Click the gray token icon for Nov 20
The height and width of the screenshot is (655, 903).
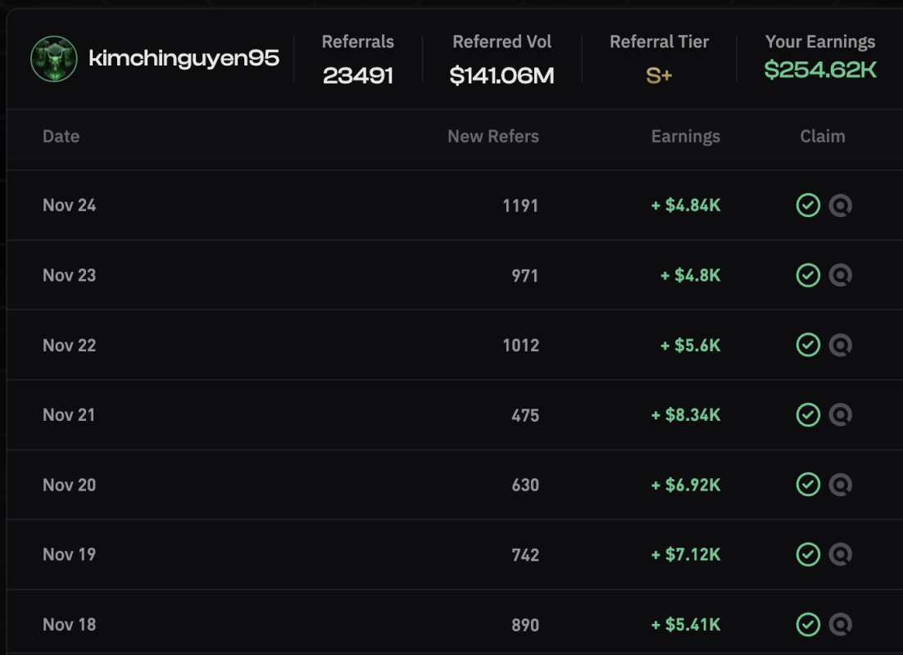(x=840, y=485)
